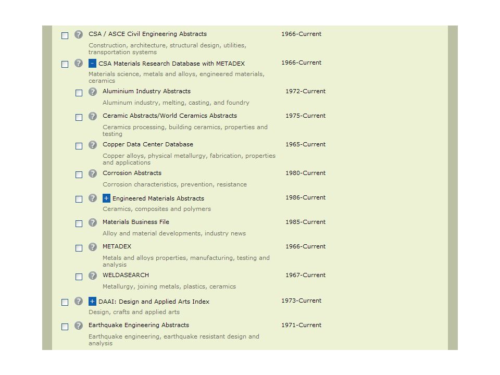Click the 1985-Current coverage text
The height and width of the screenshot is (375, 500).
point(306,222)
